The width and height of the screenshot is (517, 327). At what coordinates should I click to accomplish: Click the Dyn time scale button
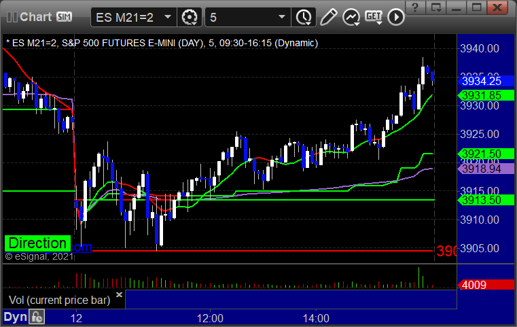point(15,317)
